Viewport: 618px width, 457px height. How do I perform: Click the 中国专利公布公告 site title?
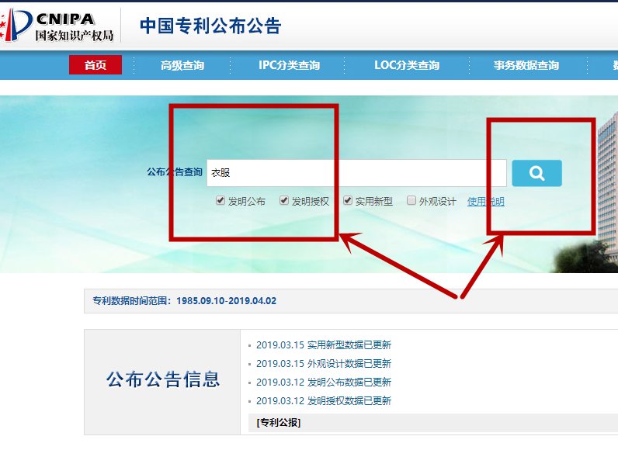210,26
